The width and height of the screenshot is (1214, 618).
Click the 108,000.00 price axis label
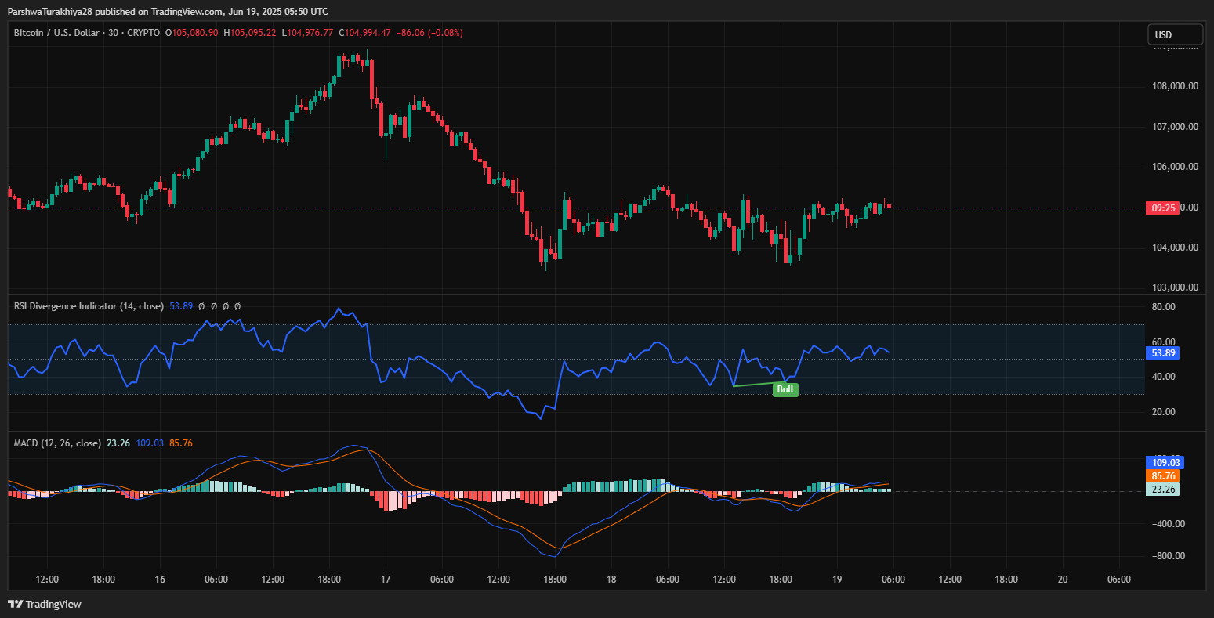pyautogui.click(x=1174, y=86)
